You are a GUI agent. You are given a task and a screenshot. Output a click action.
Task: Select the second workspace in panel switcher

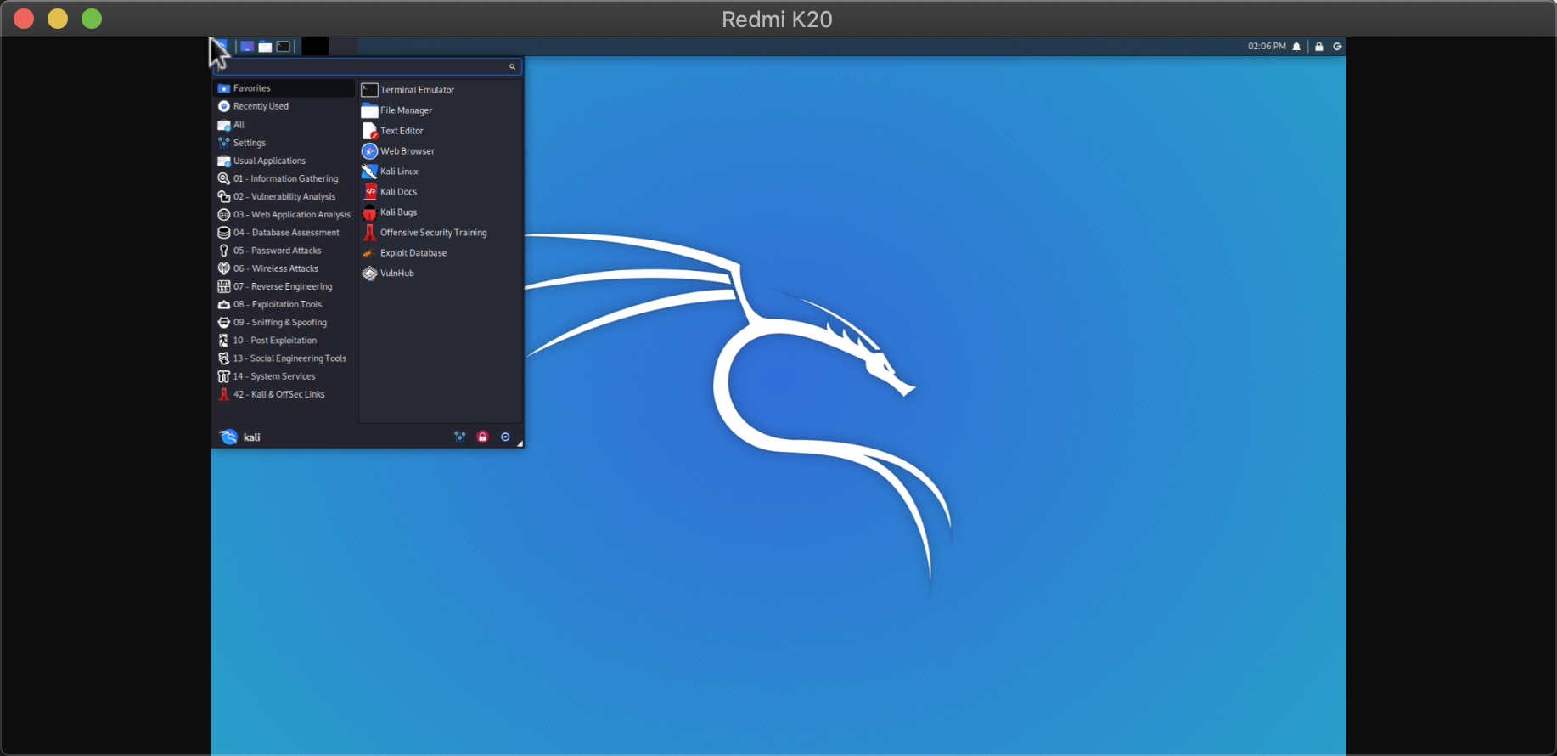[344, 47]
